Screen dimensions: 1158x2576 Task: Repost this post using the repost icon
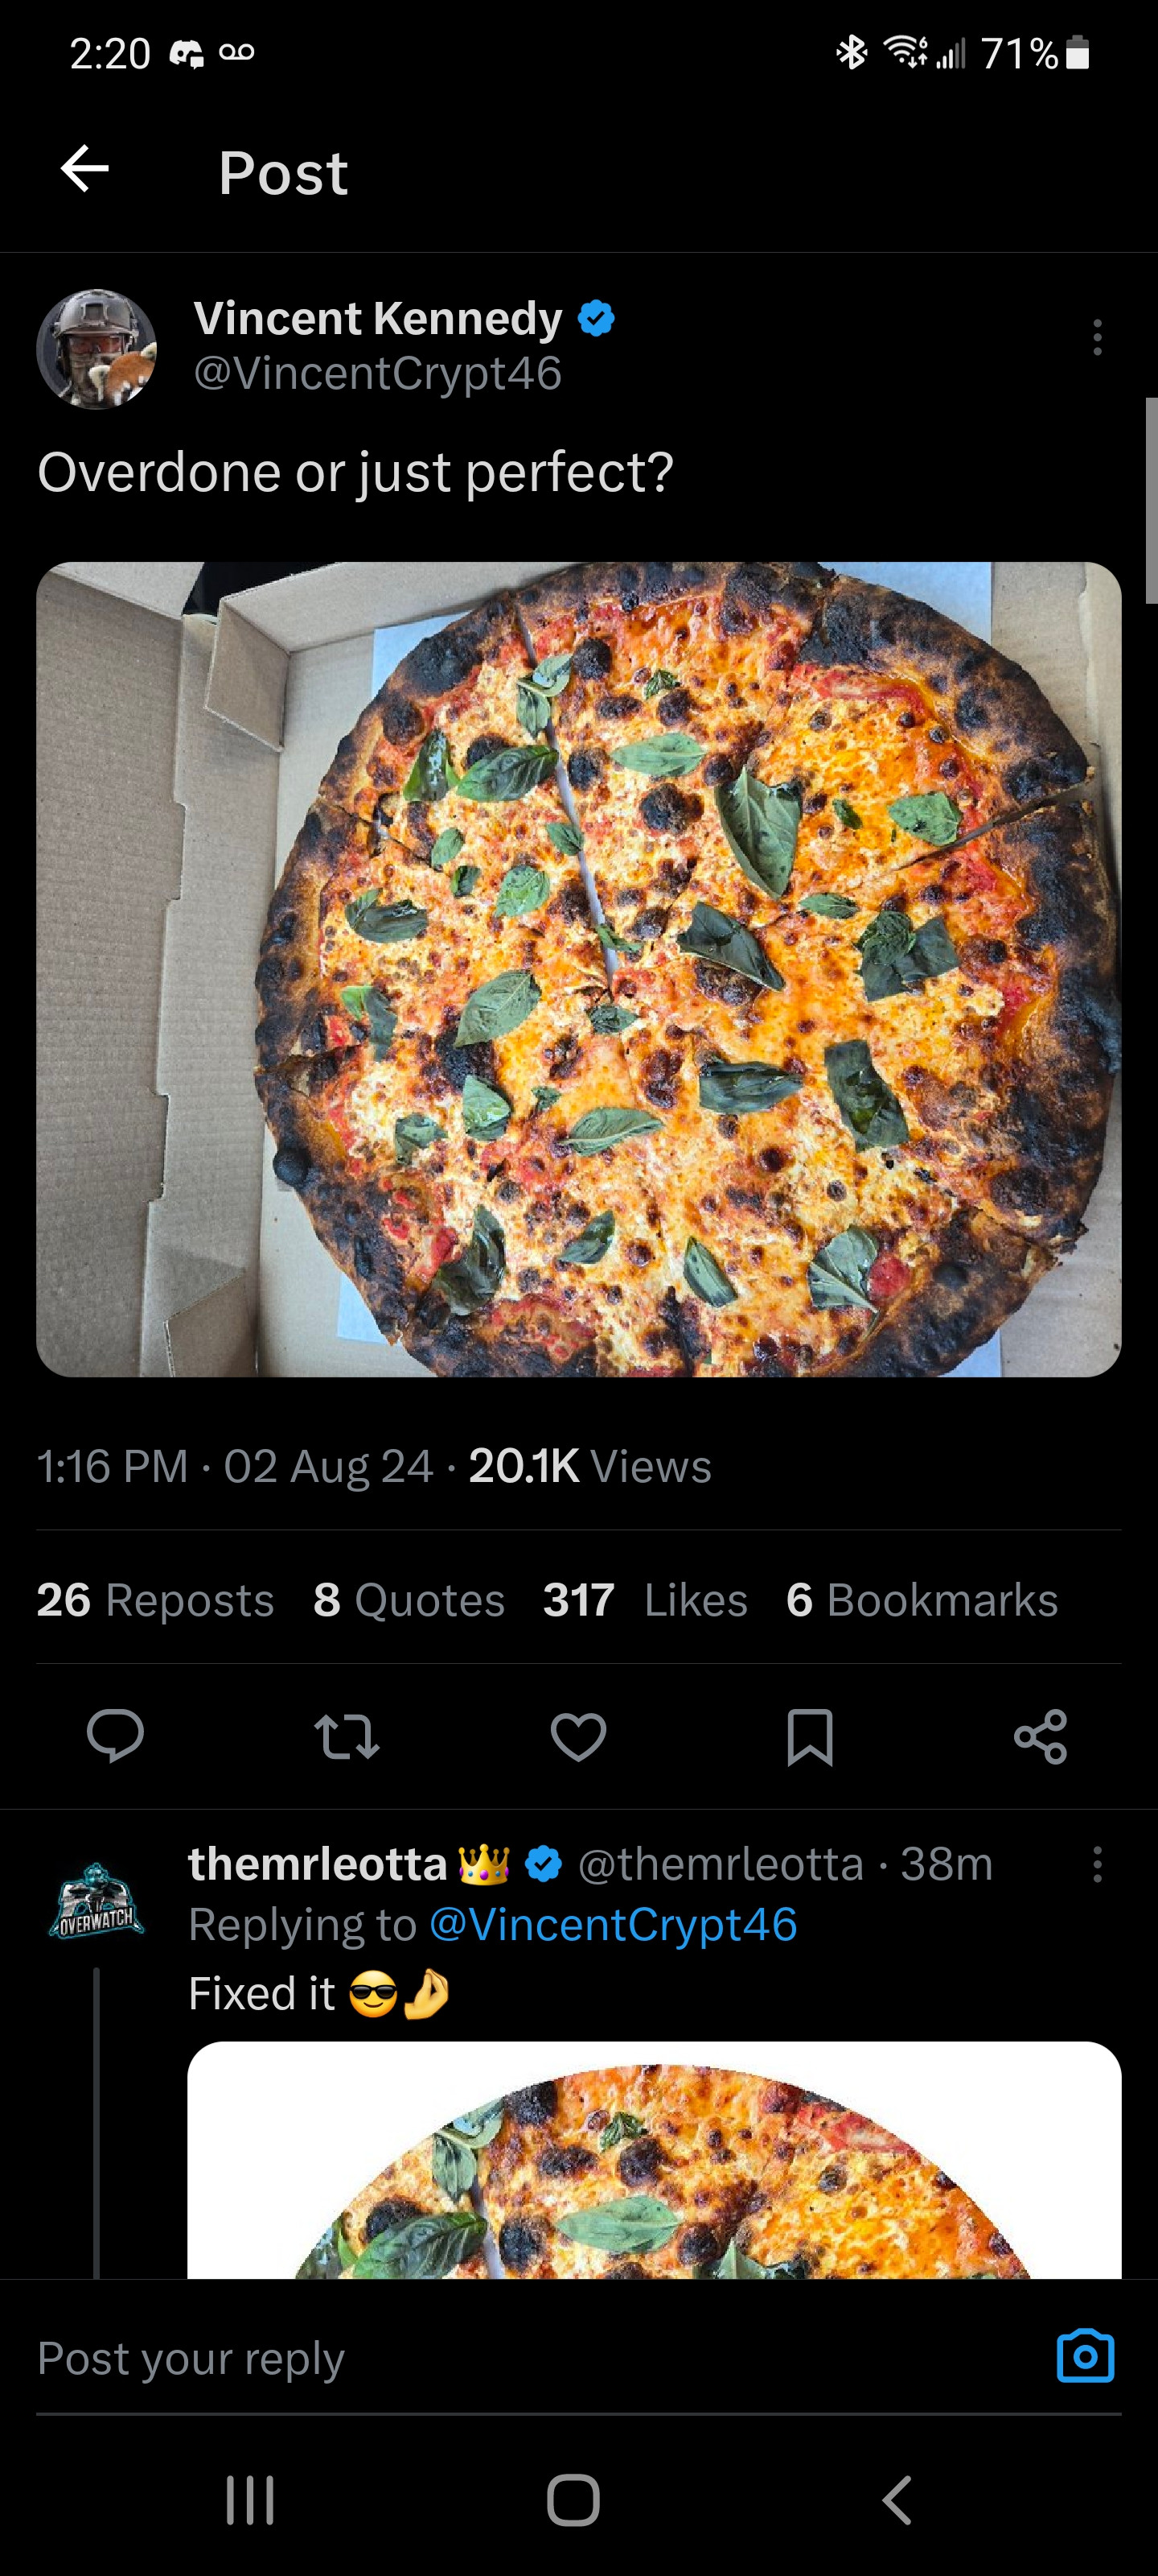click(x=347, y=1736)
